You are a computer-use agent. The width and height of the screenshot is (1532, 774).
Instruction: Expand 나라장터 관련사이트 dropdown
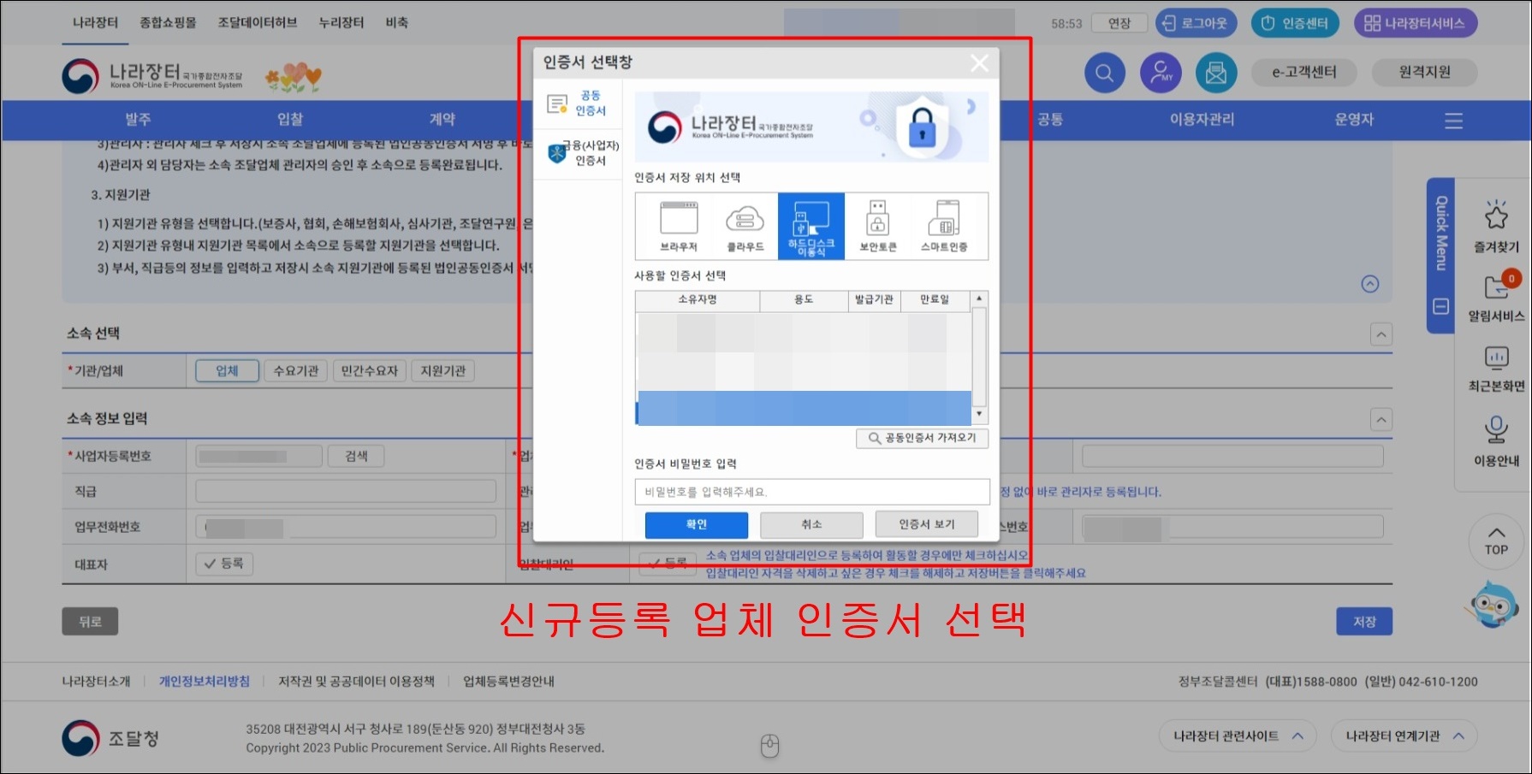point(1238,736)
